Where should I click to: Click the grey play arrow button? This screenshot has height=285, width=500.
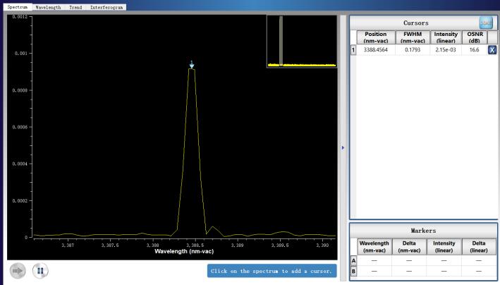coord(18,270)
